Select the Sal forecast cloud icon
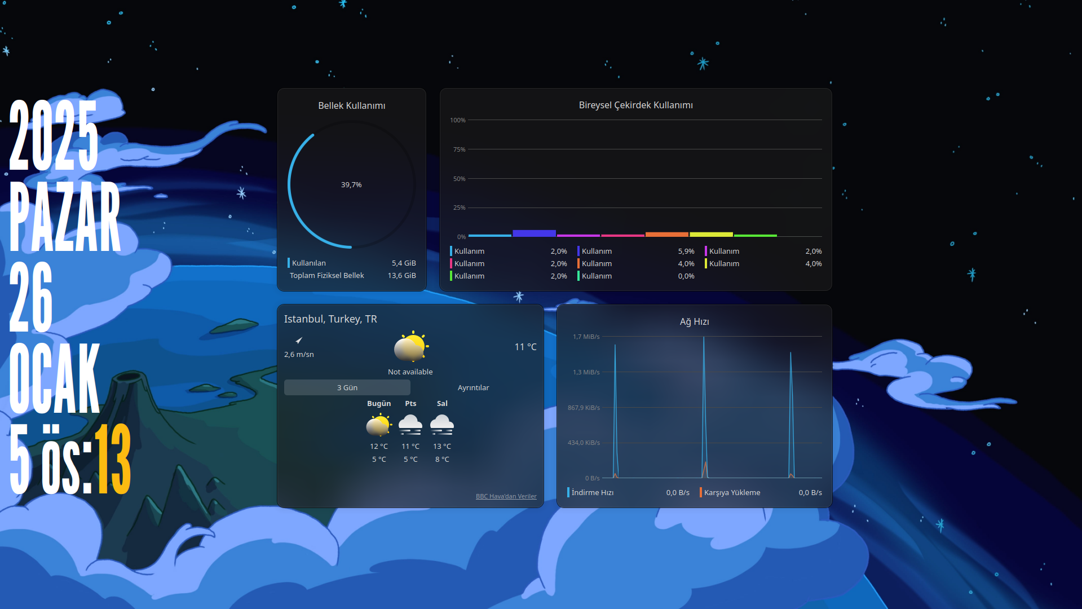1082x609 pixels. pos(442,425)
